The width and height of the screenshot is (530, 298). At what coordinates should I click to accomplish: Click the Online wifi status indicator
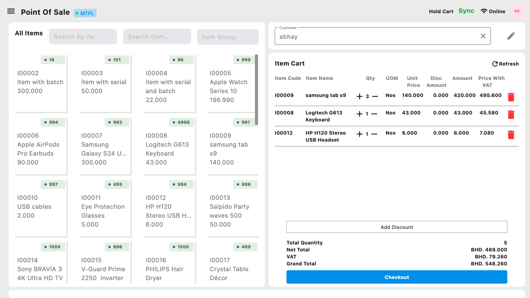point(493,11)
